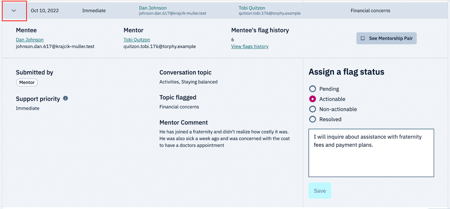Image resolution: width=450 pixels, height=209 pixels.
Task: Click the flag status comment text box
Action: 371,153
